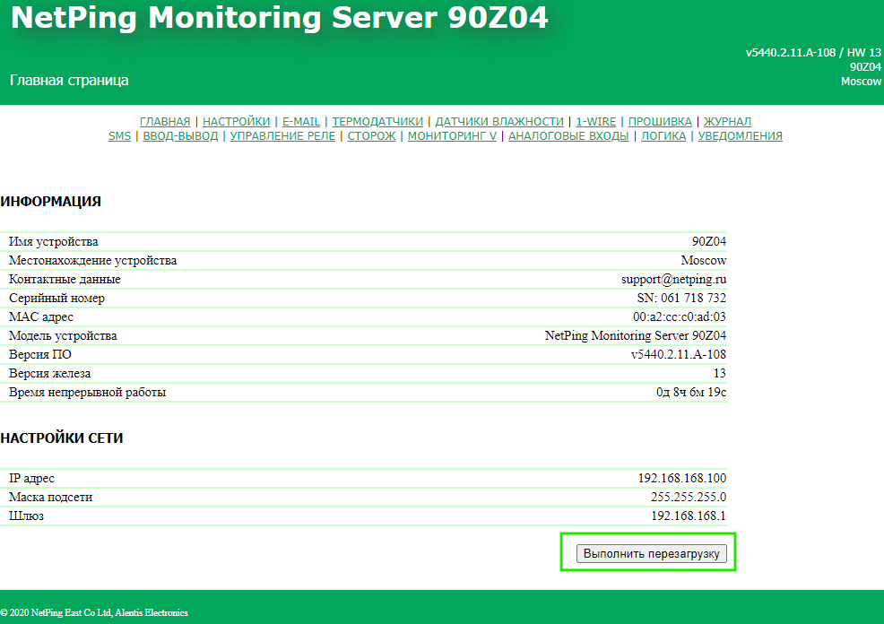Open the ГЛАВНАЯ navigation link
Screen dimensions: 884x624
coord(165,122)
